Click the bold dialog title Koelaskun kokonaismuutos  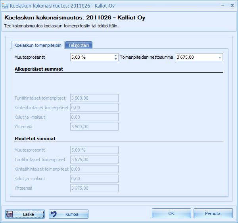click(75, 17)
